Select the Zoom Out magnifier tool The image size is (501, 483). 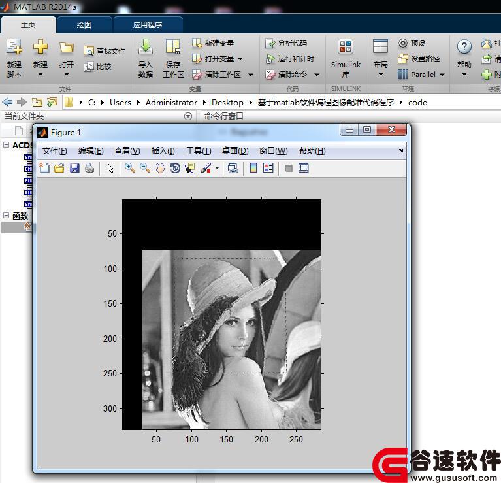(x=145, y=168)
